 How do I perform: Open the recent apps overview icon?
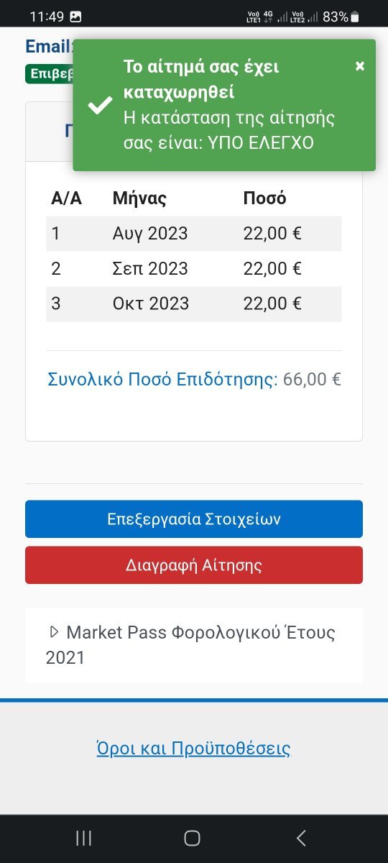(83, 838)
